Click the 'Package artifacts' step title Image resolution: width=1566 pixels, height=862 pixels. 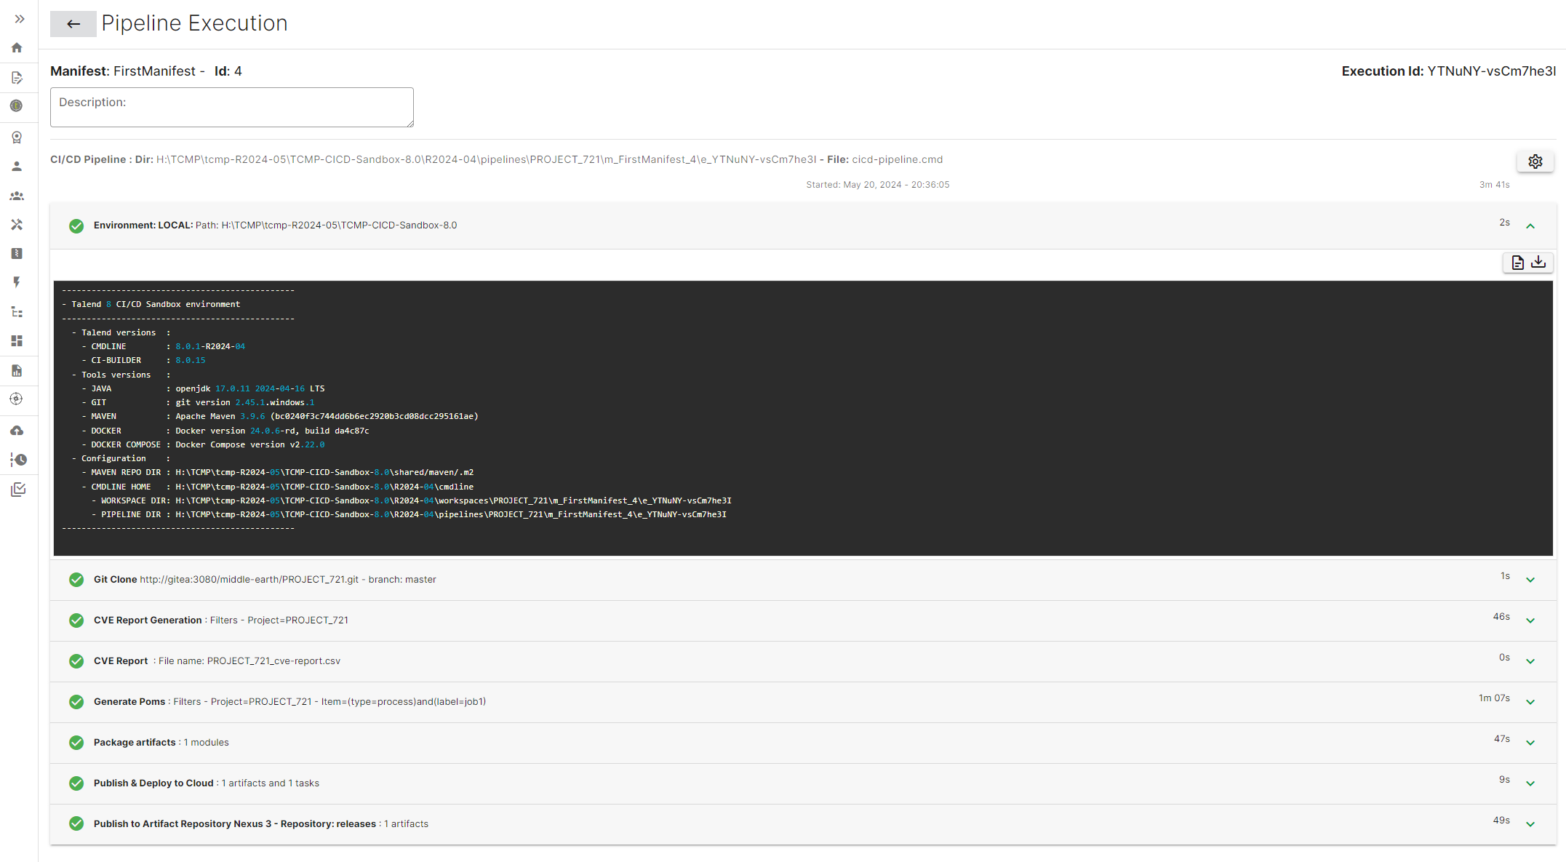click(x=135, y=743)
